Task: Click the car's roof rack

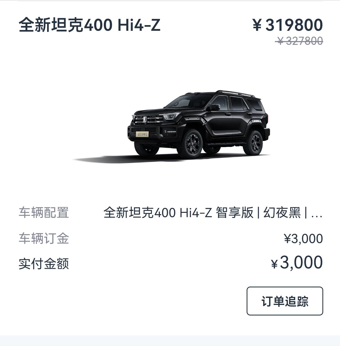Action: (235, 93)
